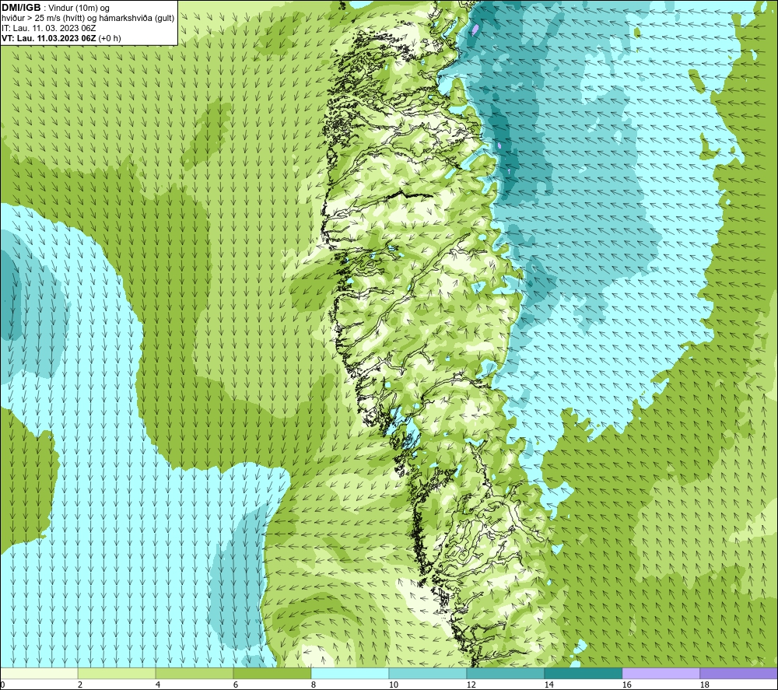The height and width of the screenshot is (690, 778).
Task: Click the teal 12–14 m/s legend swatch
Action: click(x=506, y=673)
